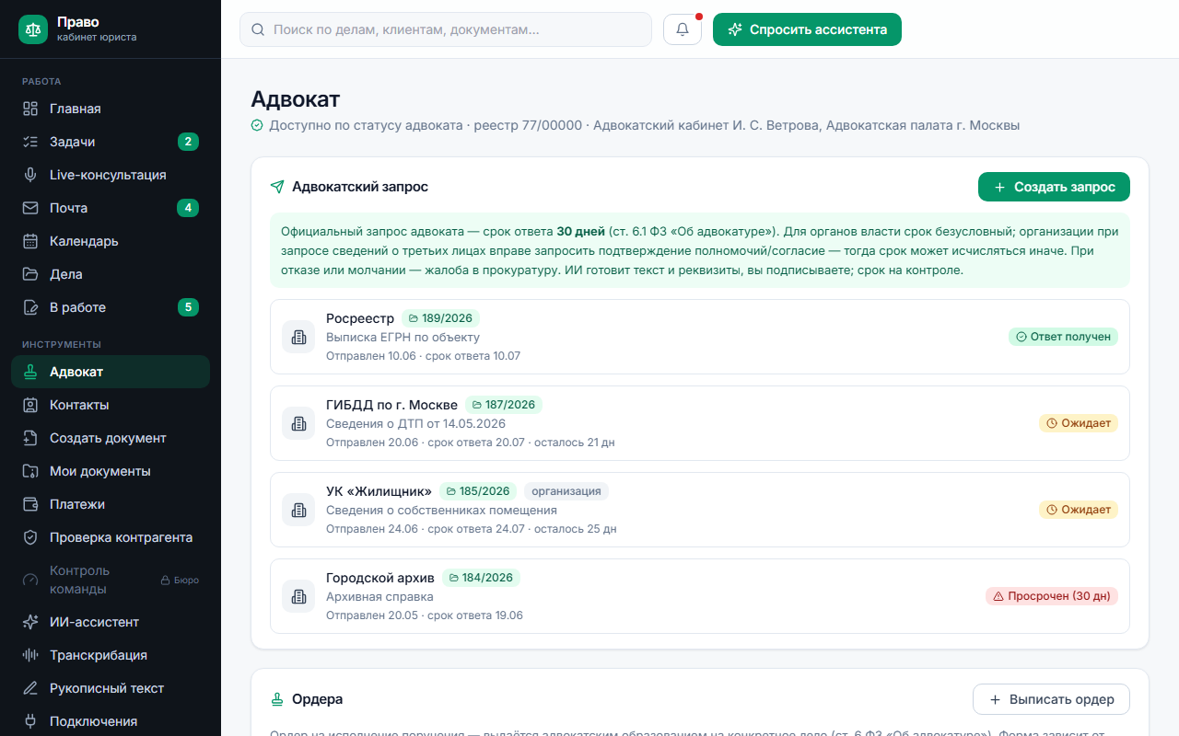
Task: Click the Live-консультация microphone icon
Action: point(30,175)
